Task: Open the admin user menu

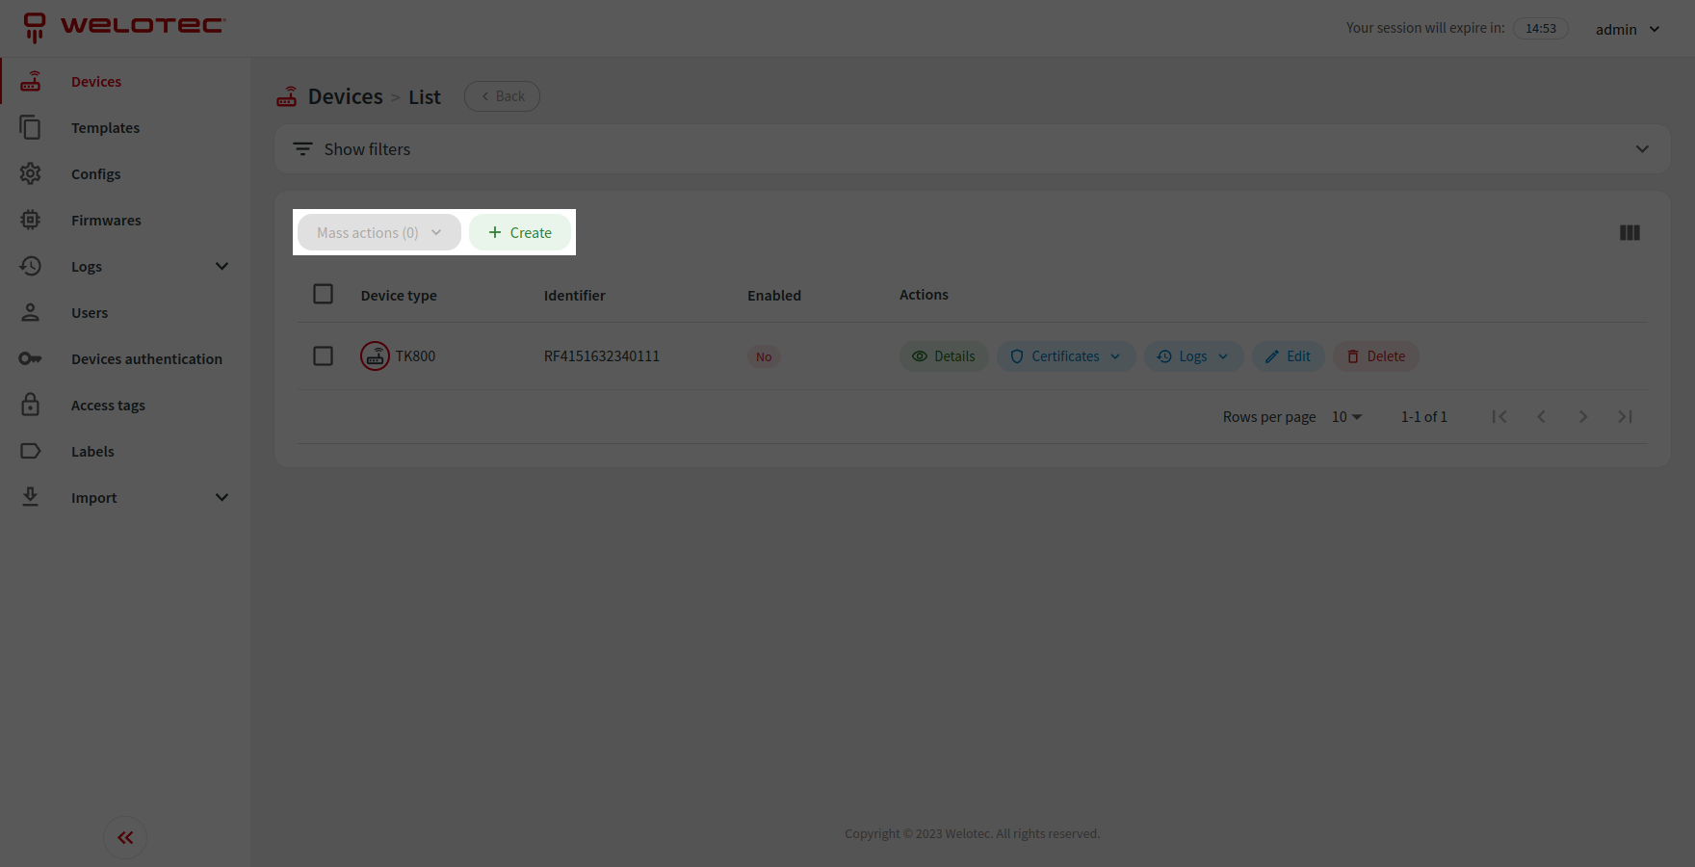Action: [x=1628, y=29]
